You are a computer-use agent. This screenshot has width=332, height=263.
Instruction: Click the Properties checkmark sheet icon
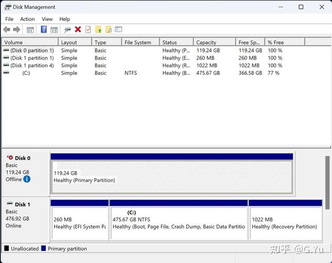[x=88, y=29]
